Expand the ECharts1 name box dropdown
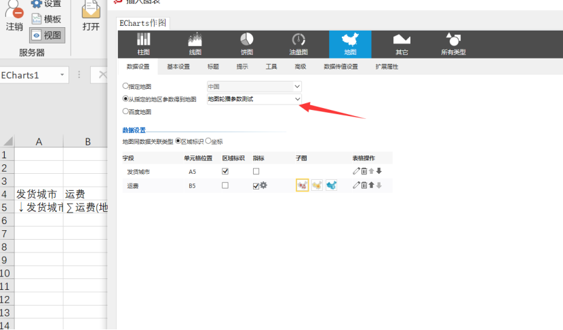 62,75
